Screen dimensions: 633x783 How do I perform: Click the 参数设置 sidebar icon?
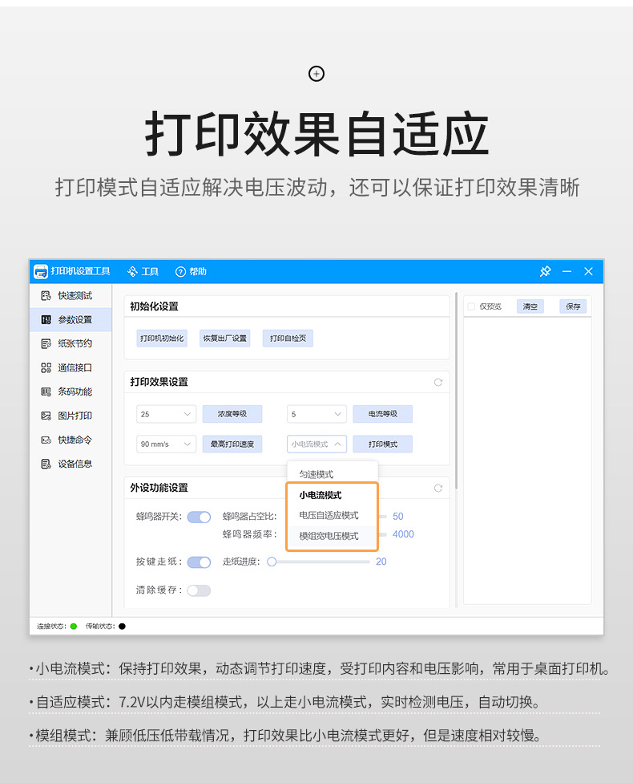tap(46, 319)
